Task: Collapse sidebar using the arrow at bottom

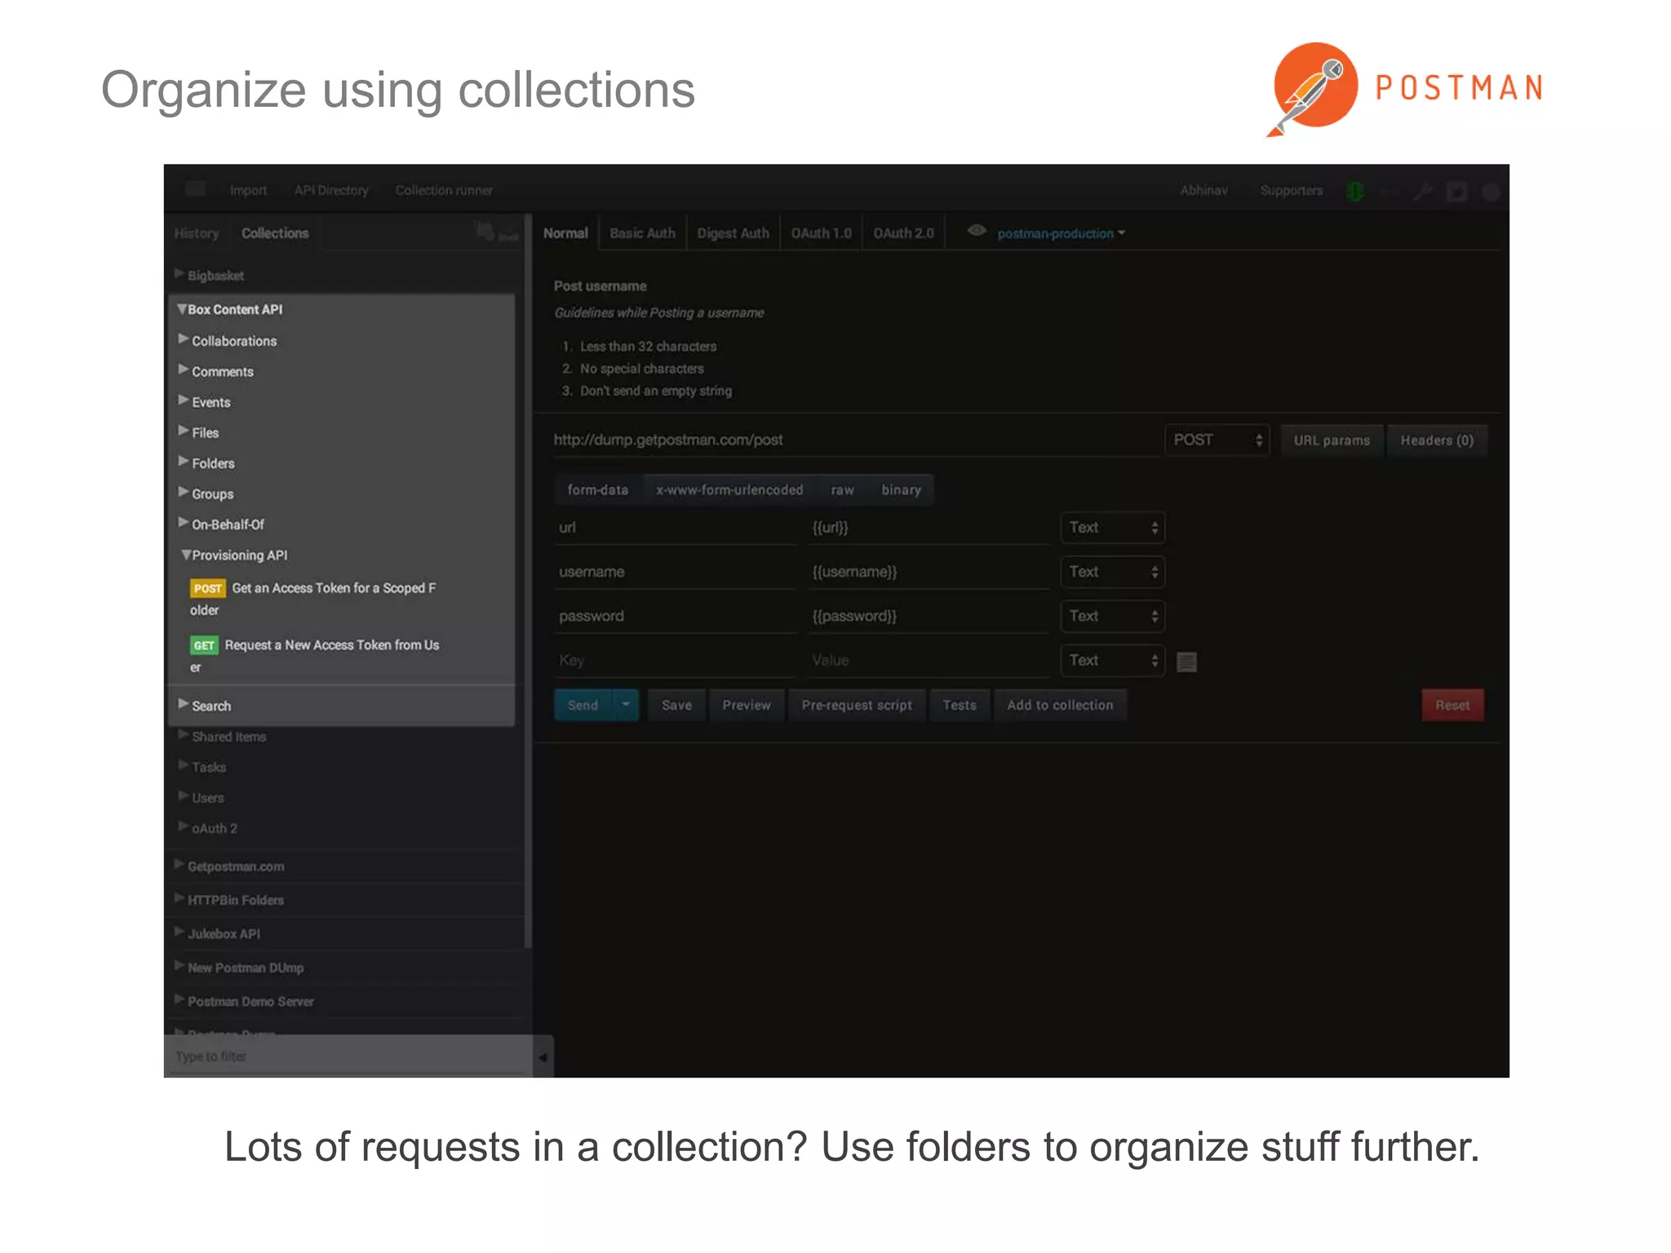Action: point(543,1057)
